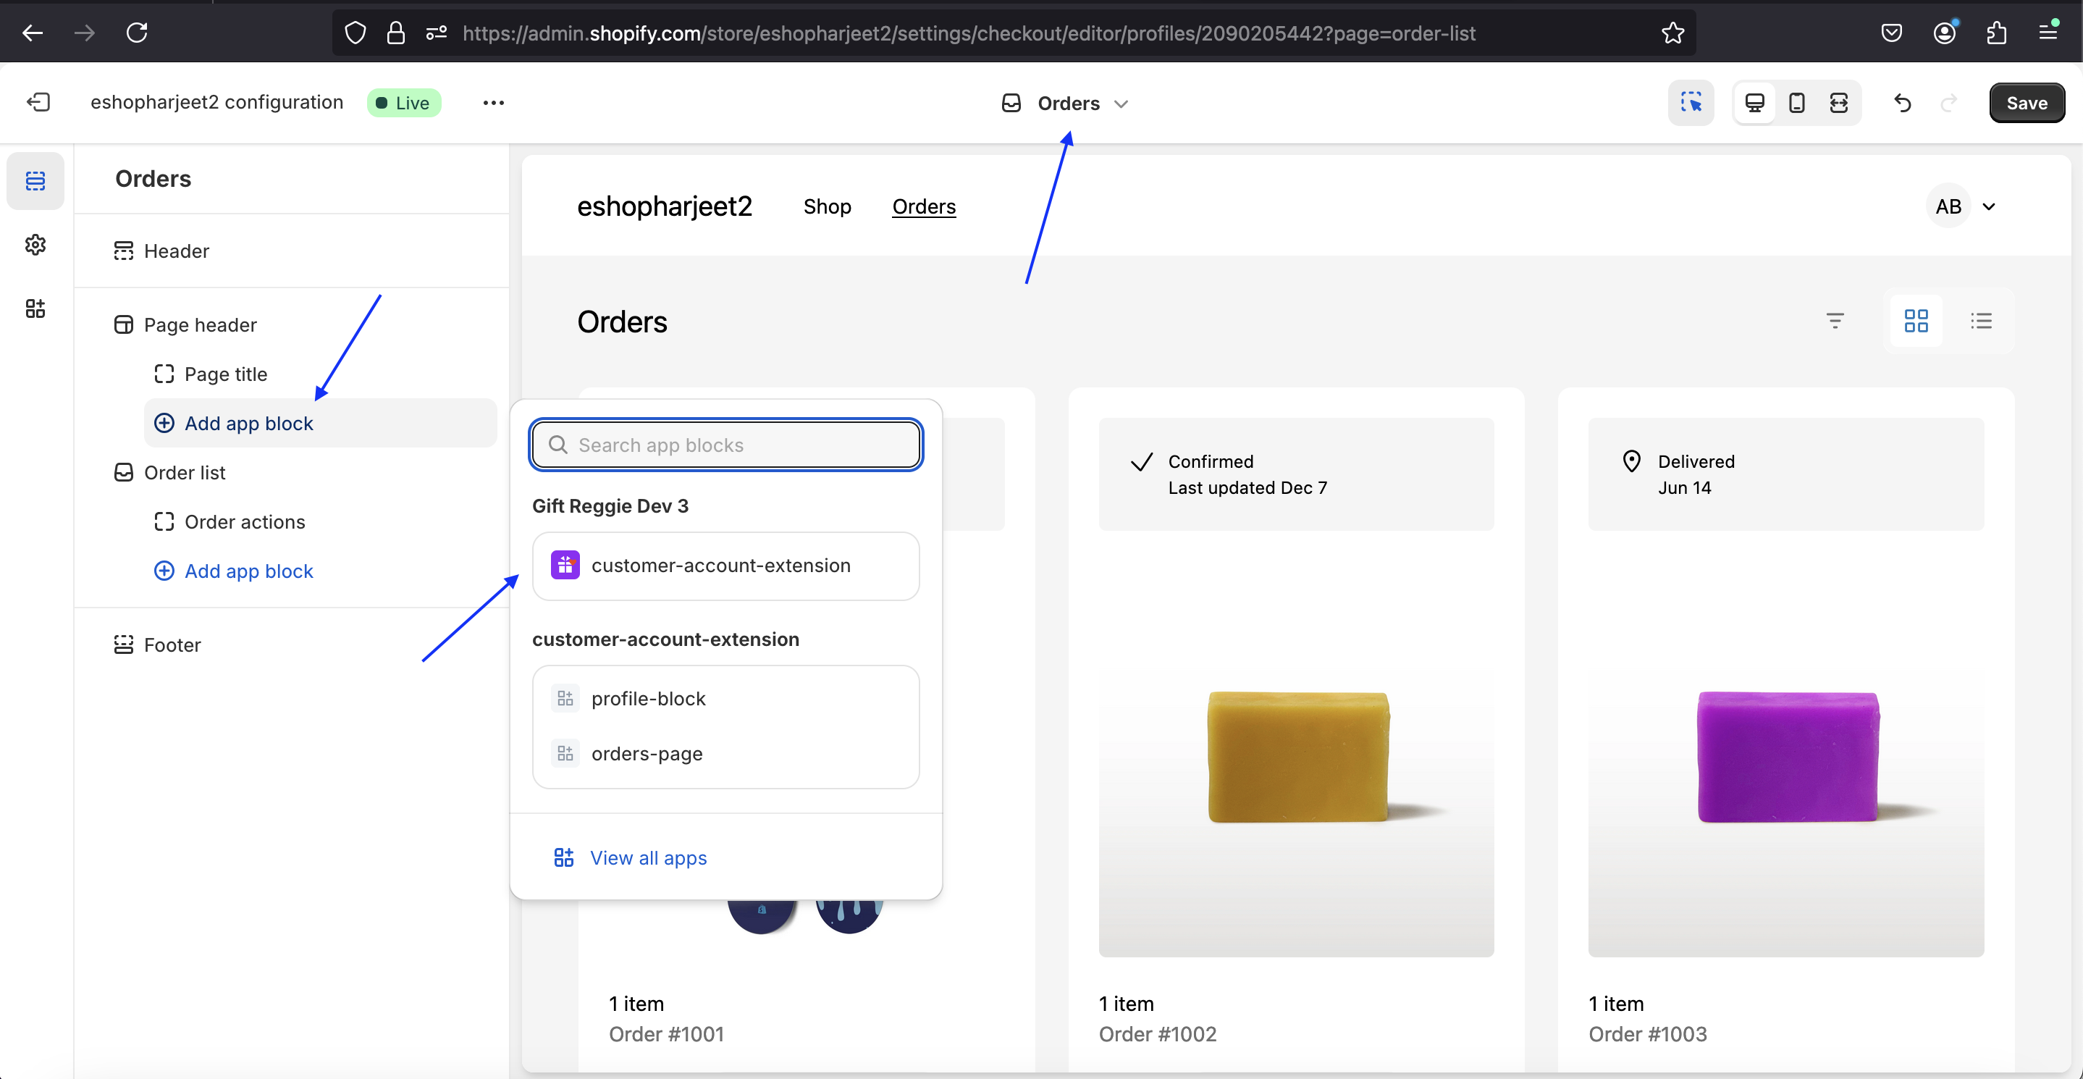Click the View all apps link
2083x1079 pixels.
(631, 857)
